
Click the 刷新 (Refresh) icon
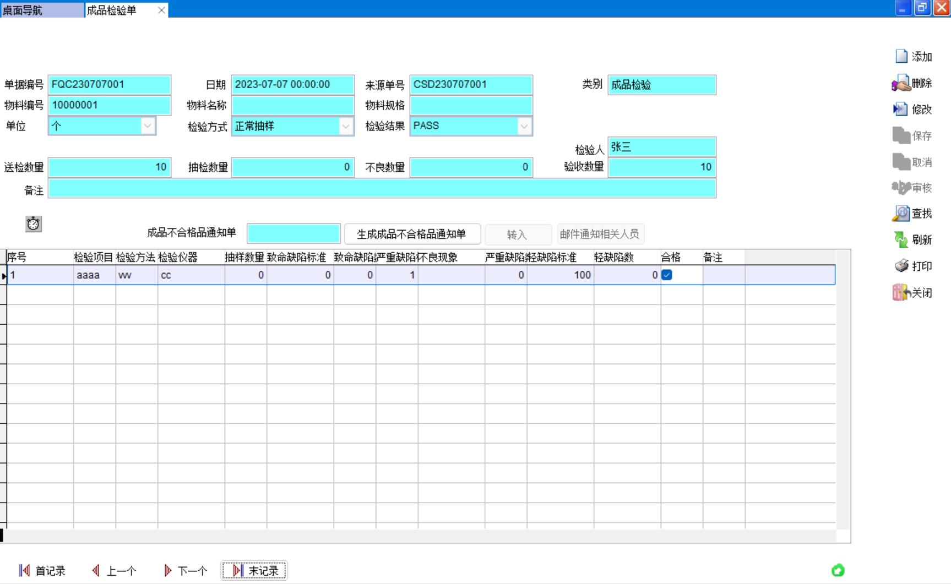(x=901, y=239)
